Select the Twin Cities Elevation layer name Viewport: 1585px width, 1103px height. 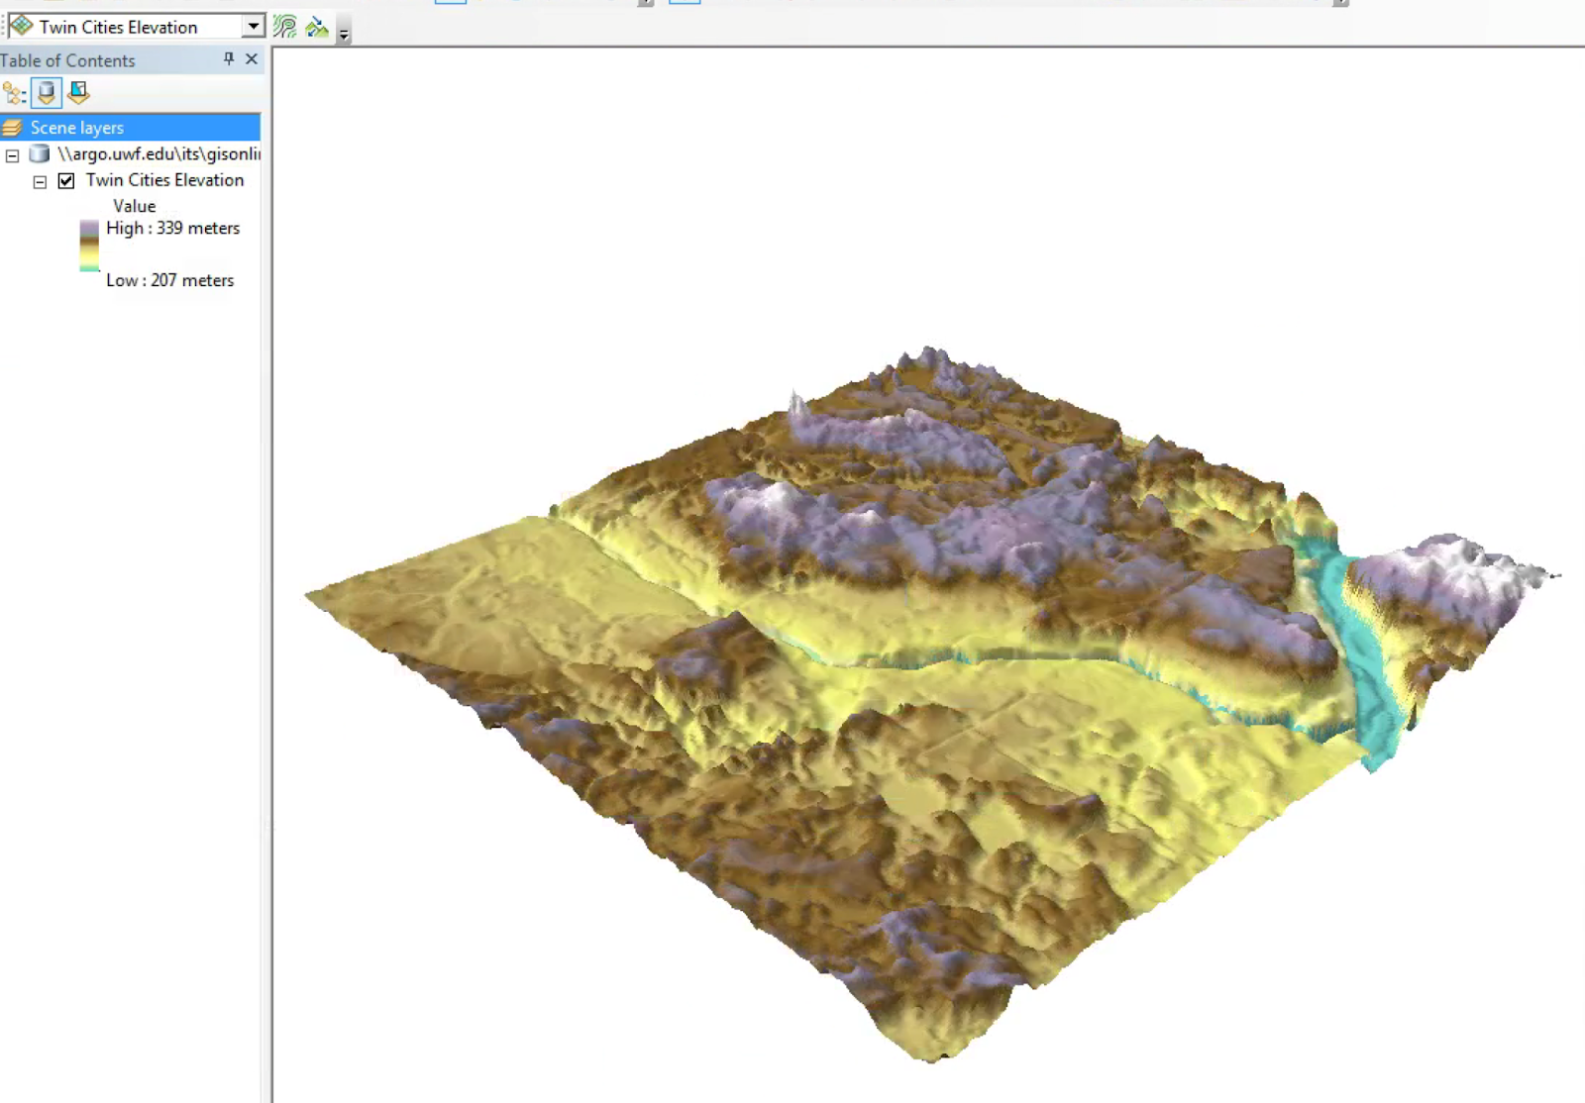coord(163,180)
